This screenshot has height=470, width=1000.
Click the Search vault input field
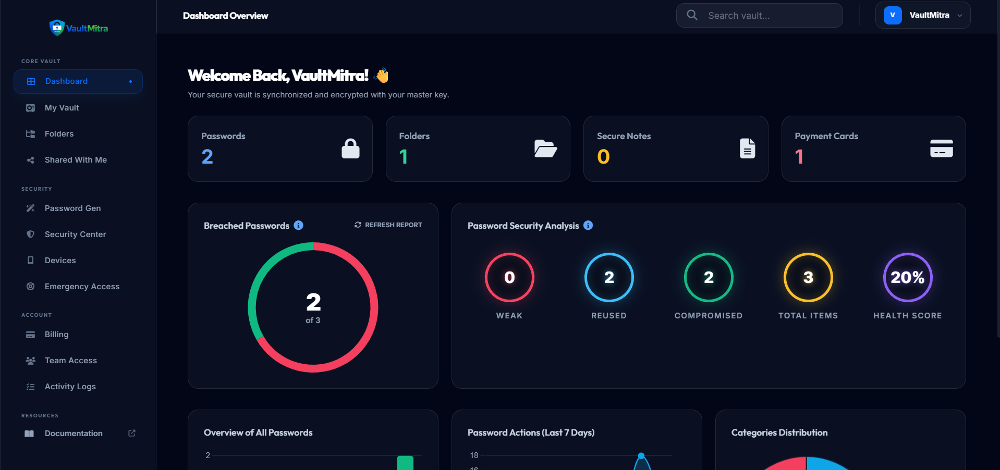point(759,16)
